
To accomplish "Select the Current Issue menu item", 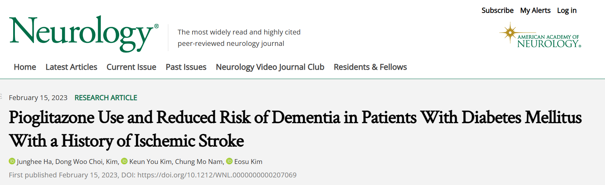I will tap(131, 67).
